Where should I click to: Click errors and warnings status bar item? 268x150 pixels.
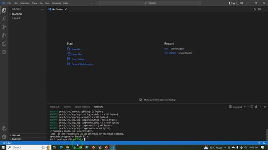click(x=7, y=143)
